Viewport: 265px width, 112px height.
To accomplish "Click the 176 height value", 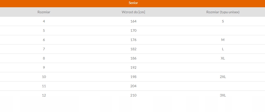I will point(133,40).
